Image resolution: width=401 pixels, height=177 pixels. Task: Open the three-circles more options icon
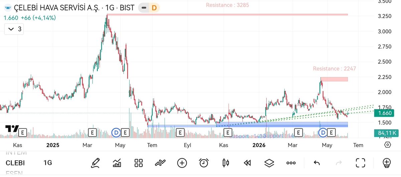[x=291, y=163]
